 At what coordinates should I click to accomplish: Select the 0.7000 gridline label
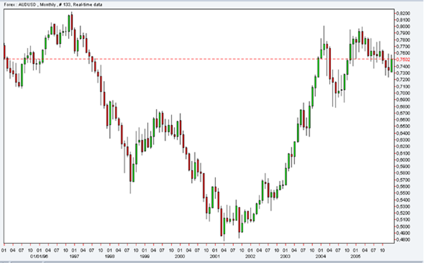[403, 93]
